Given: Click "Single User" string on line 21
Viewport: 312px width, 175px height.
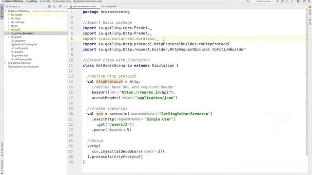Looking at the screenshot, I should click(x=159, y=119).
